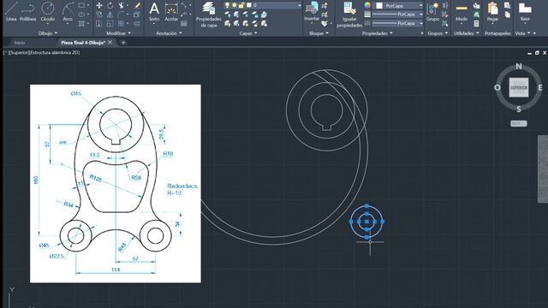Viewport: 548px width, 308px height.
Task: Add a new drawing tab
Action: (x=123, y=43)
